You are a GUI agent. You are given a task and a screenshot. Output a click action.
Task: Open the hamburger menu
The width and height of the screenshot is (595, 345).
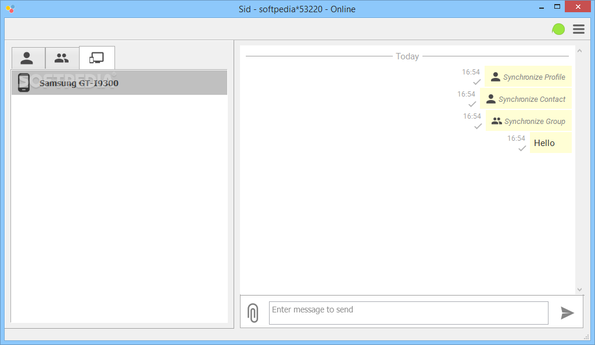[579, 29]
